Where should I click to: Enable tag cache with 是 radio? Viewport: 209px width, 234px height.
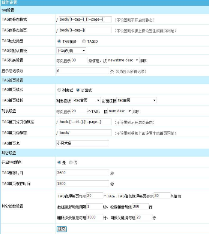[59, 162]
